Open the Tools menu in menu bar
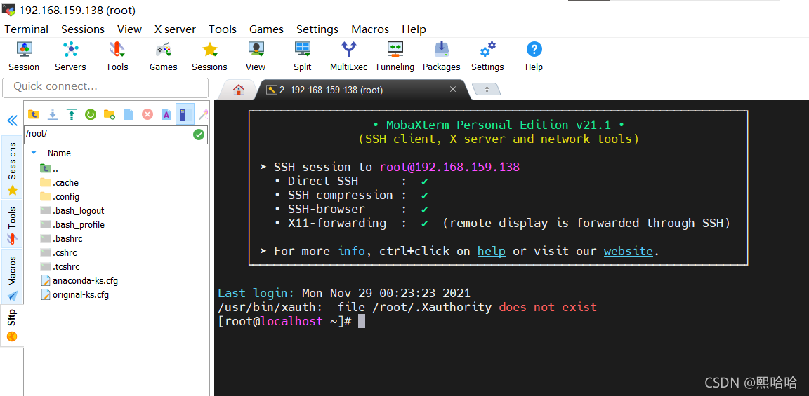Image resolution: width=809 pixels, height=396 pixels. point(223,29)
